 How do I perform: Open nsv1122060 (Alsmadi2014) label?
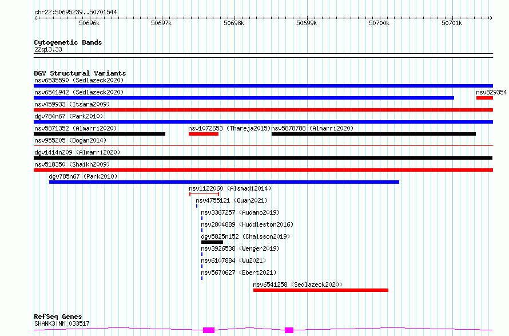tap(230, 188)
